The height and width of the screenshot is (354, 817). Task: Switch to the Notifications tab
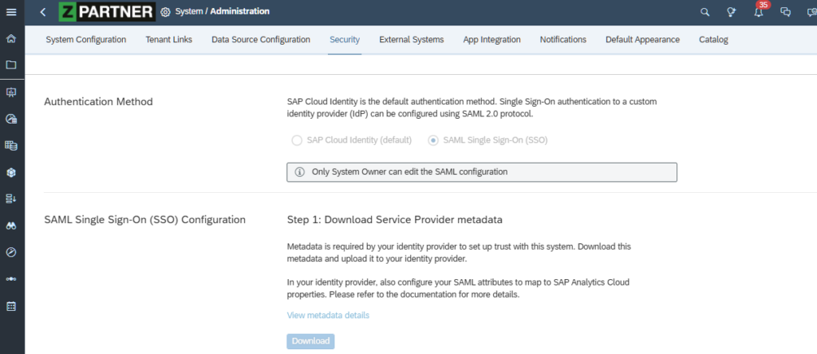click(562, 40)
